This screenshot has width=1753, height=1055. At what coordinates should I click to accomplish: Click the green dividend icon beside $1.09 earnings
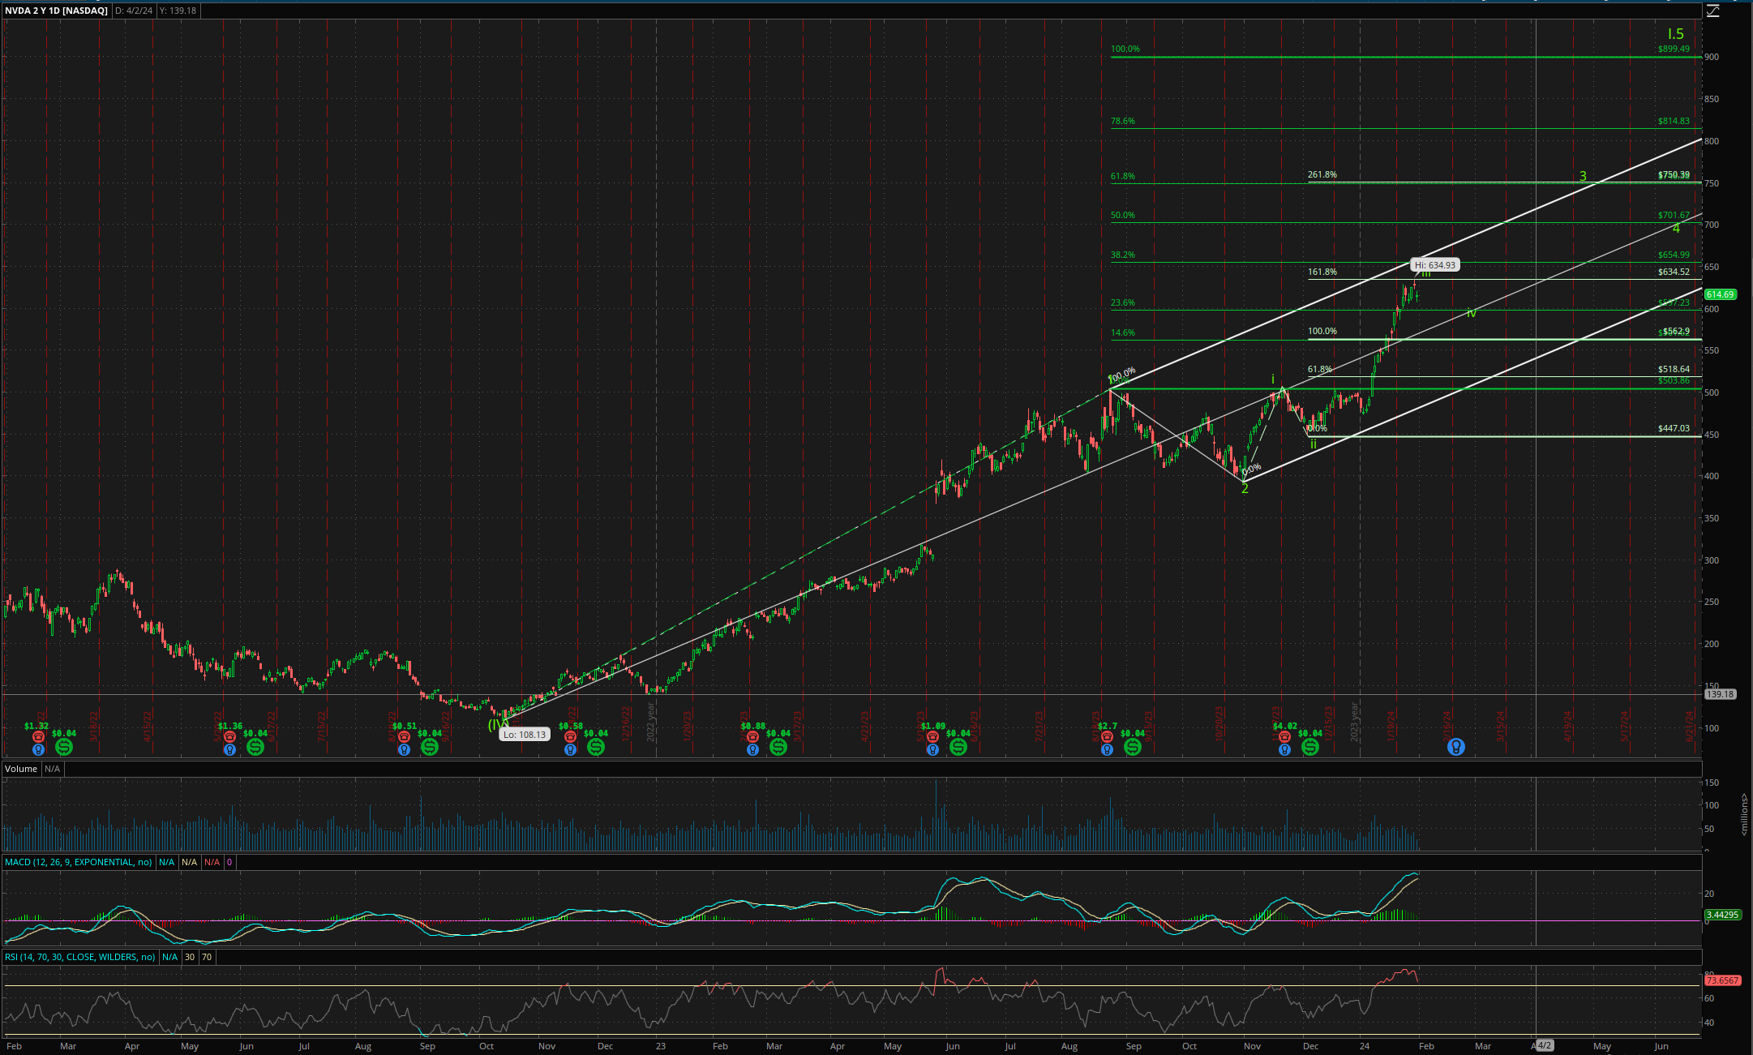[x=958, y=747]
